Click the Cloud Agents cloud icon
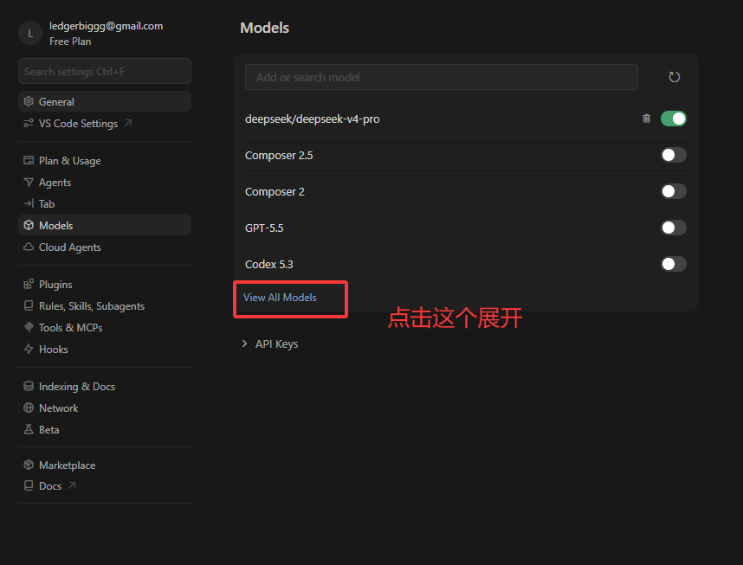The width and height of the screenshot is (743, 565). point(29,247)
